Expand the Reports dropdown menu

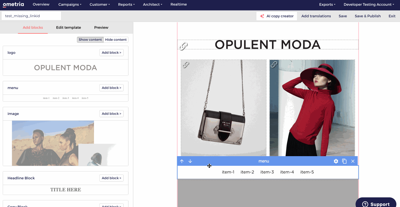point(126,5)
